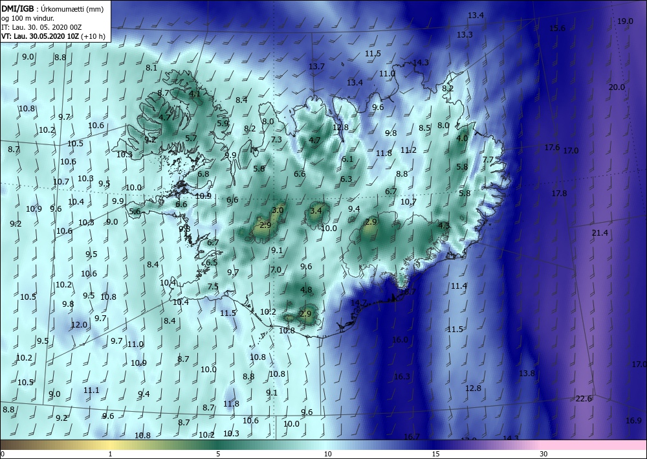Click the map value 8.1

click(151, 68)
